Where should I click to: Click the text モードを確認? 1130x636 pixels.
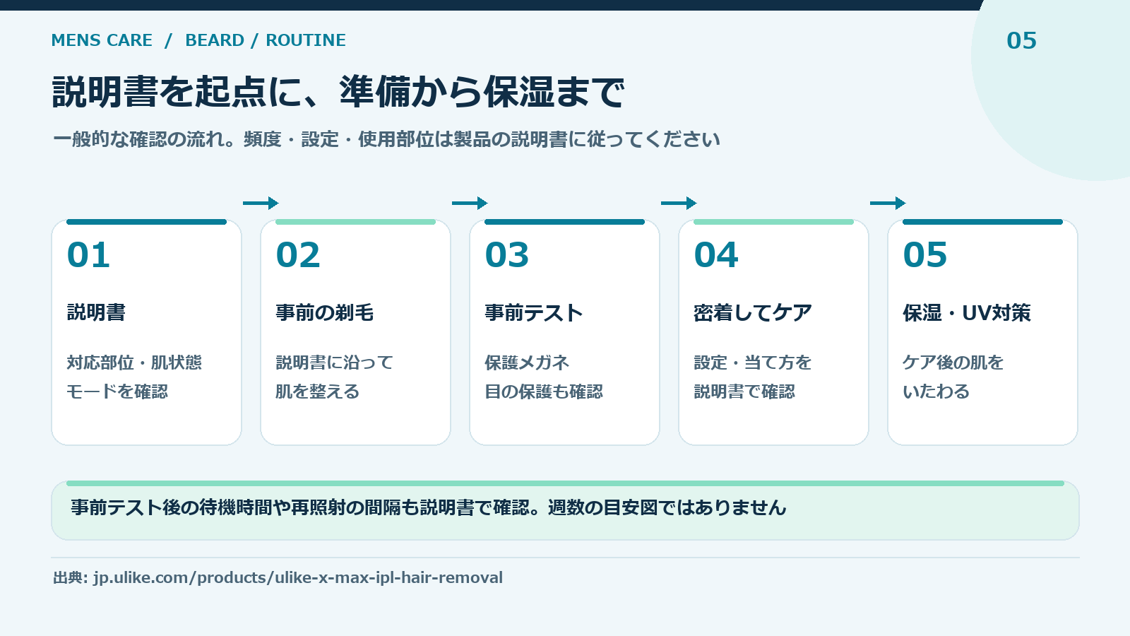tap(117, 391)
